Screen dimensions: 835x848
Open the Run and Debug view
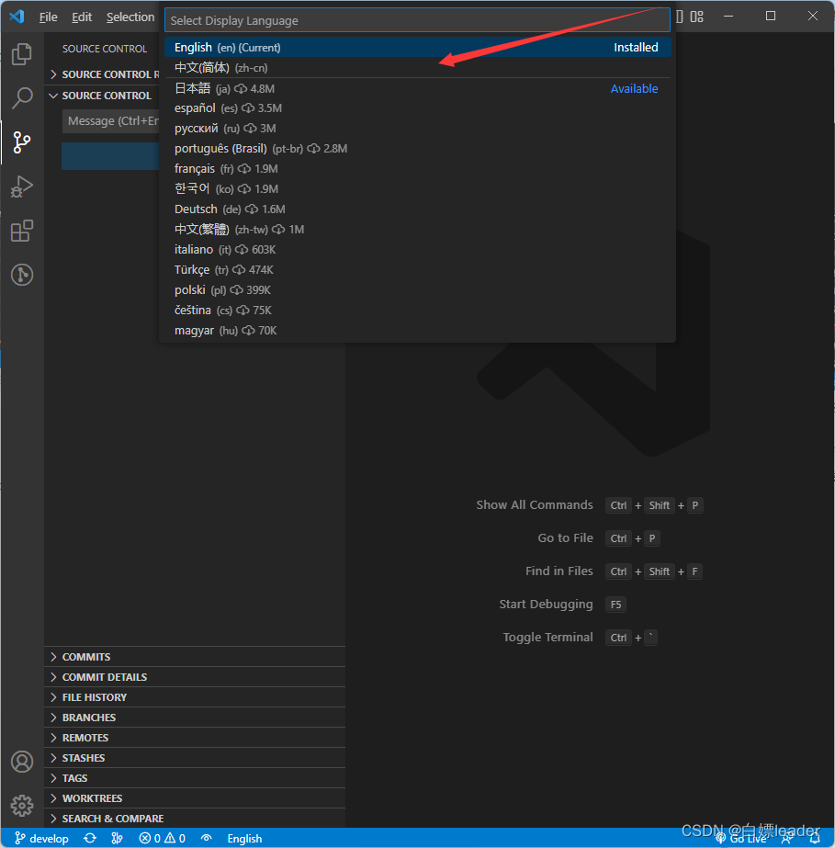pos(22,187)
